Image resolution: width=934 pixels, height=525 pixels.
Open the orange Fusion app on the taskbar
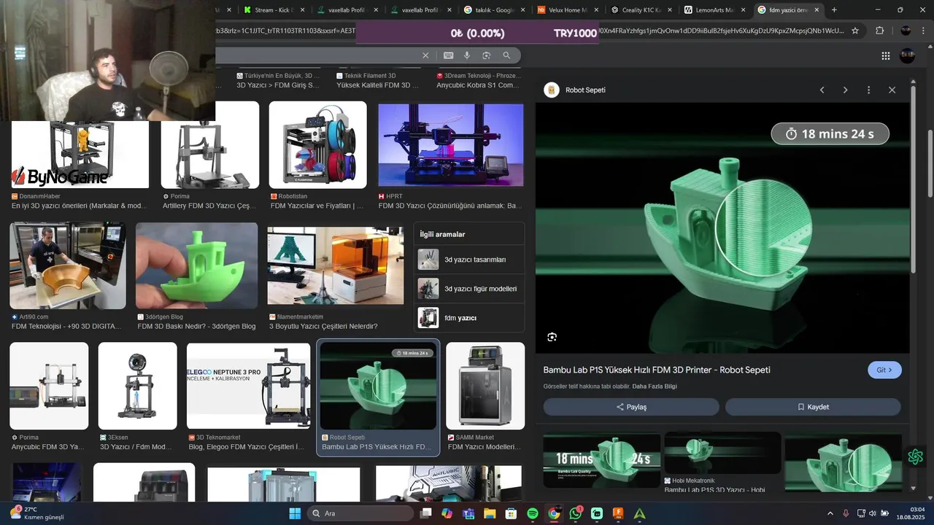(x=618, y=513)
